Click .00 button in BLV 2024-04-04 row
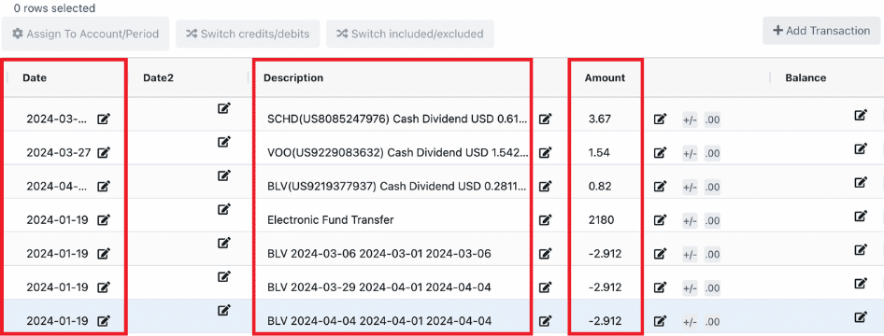 click(712, 322)
